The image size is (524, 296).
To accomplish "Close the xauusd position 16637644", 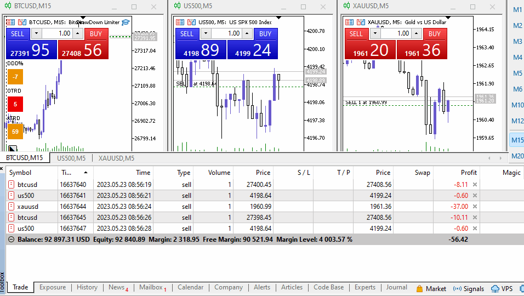I will coord(475,207).
